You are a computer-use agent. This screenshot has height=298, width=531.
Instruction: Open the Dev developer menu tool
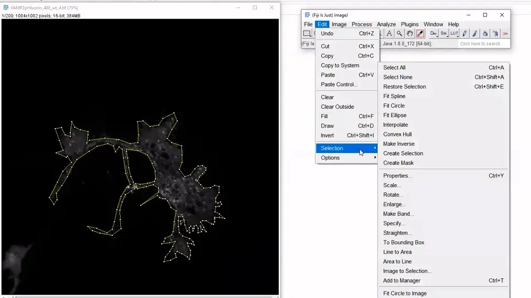click(434, 34)
